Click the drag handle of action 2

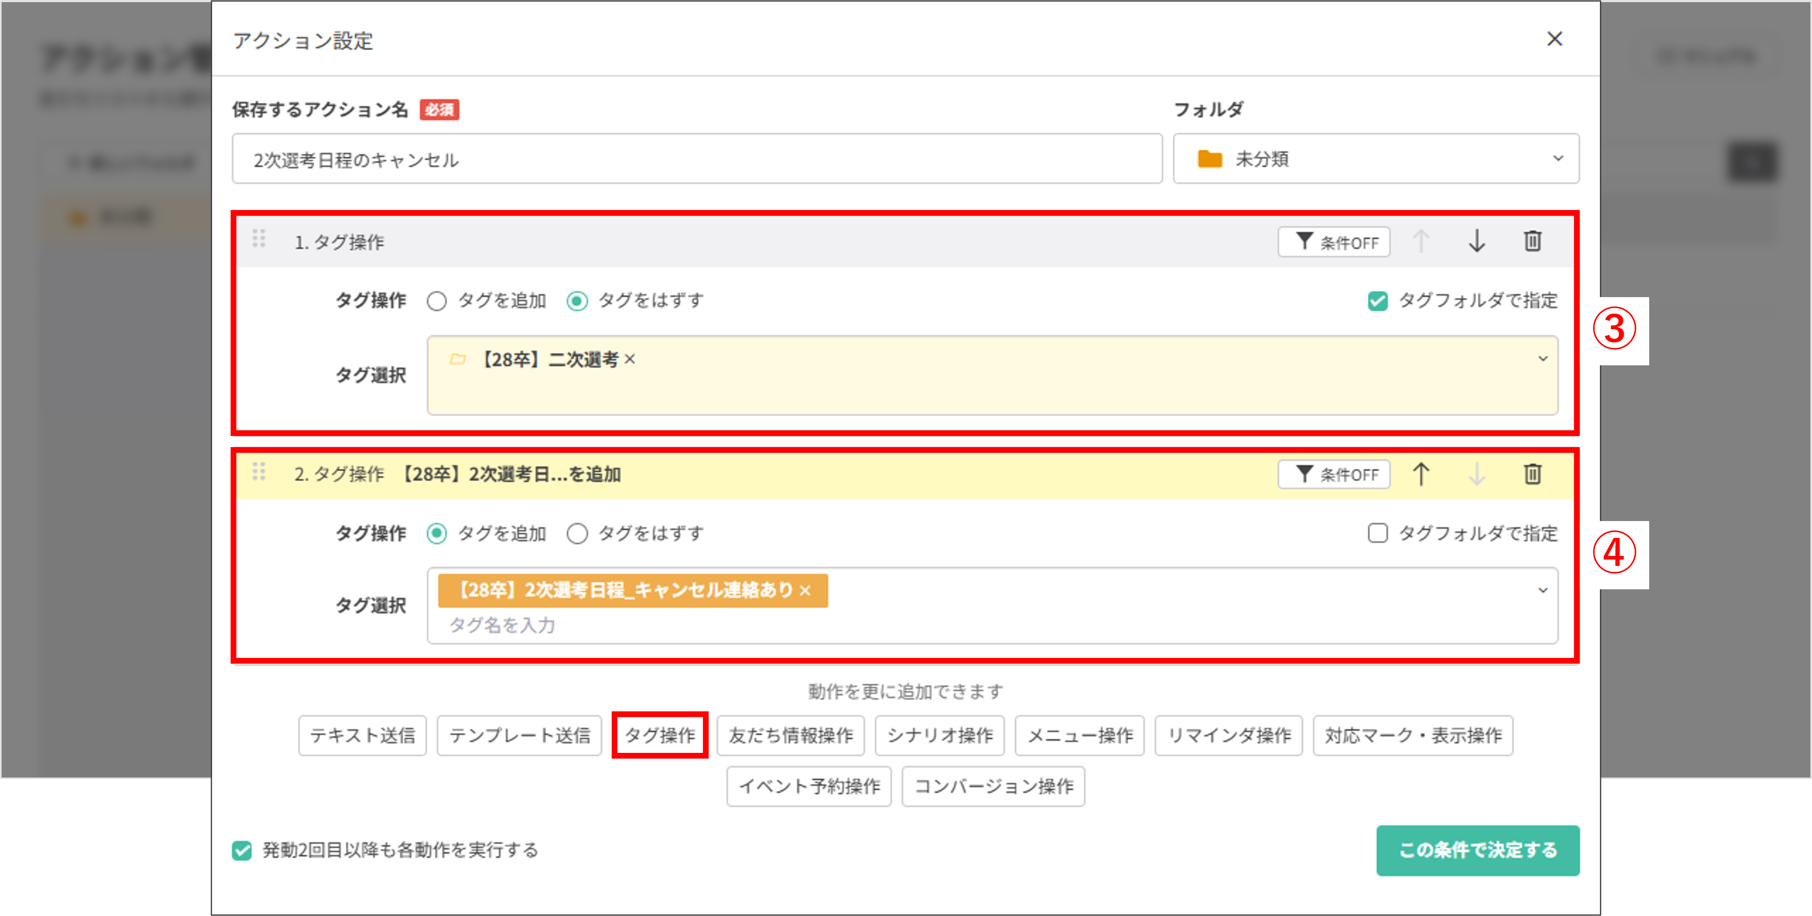[x=259, y=472]
